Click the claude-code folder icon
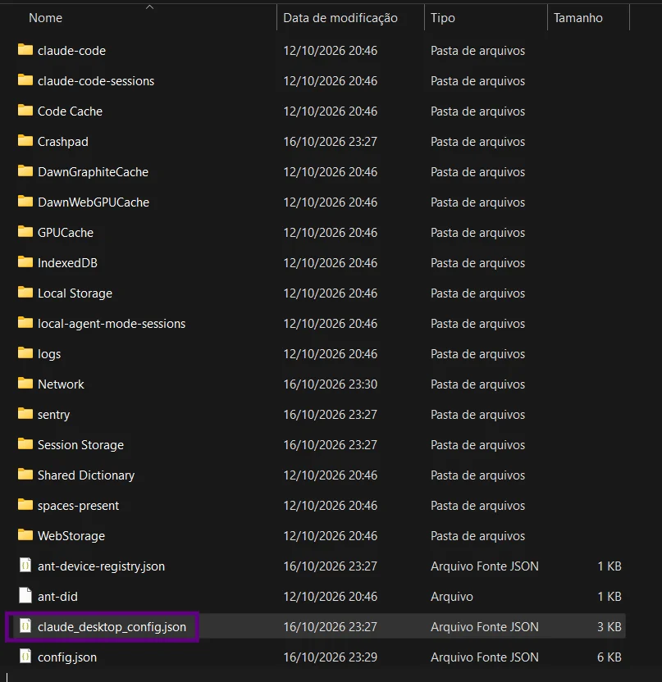 (x=25, y=50)
